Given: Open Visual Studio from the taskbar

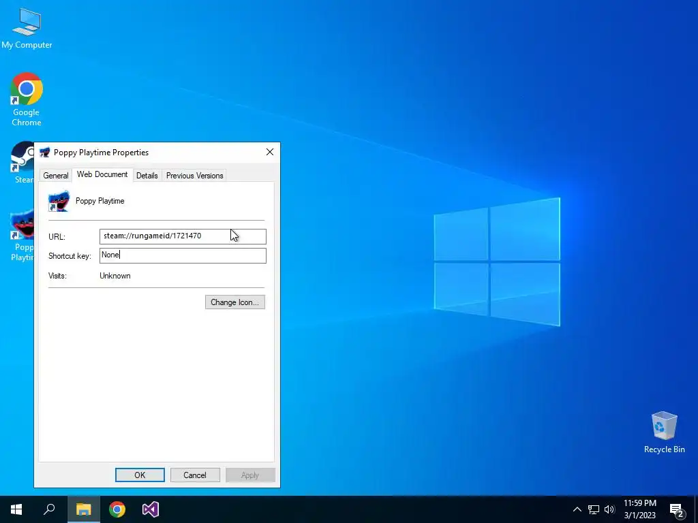Looking at the screenshot, I should pyautogui.click(x=151, y=509).
